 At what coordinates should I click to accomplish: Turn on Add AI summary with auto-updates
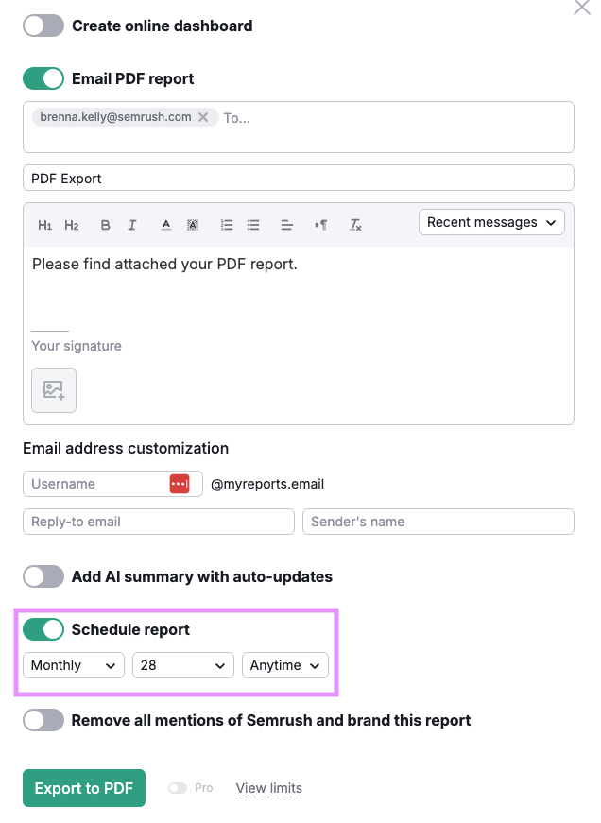click(43, 576)
